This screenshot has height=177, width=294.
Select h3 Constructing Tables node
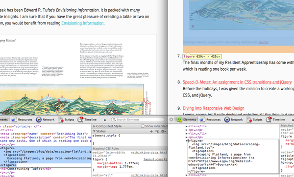(x=25, y=169)
